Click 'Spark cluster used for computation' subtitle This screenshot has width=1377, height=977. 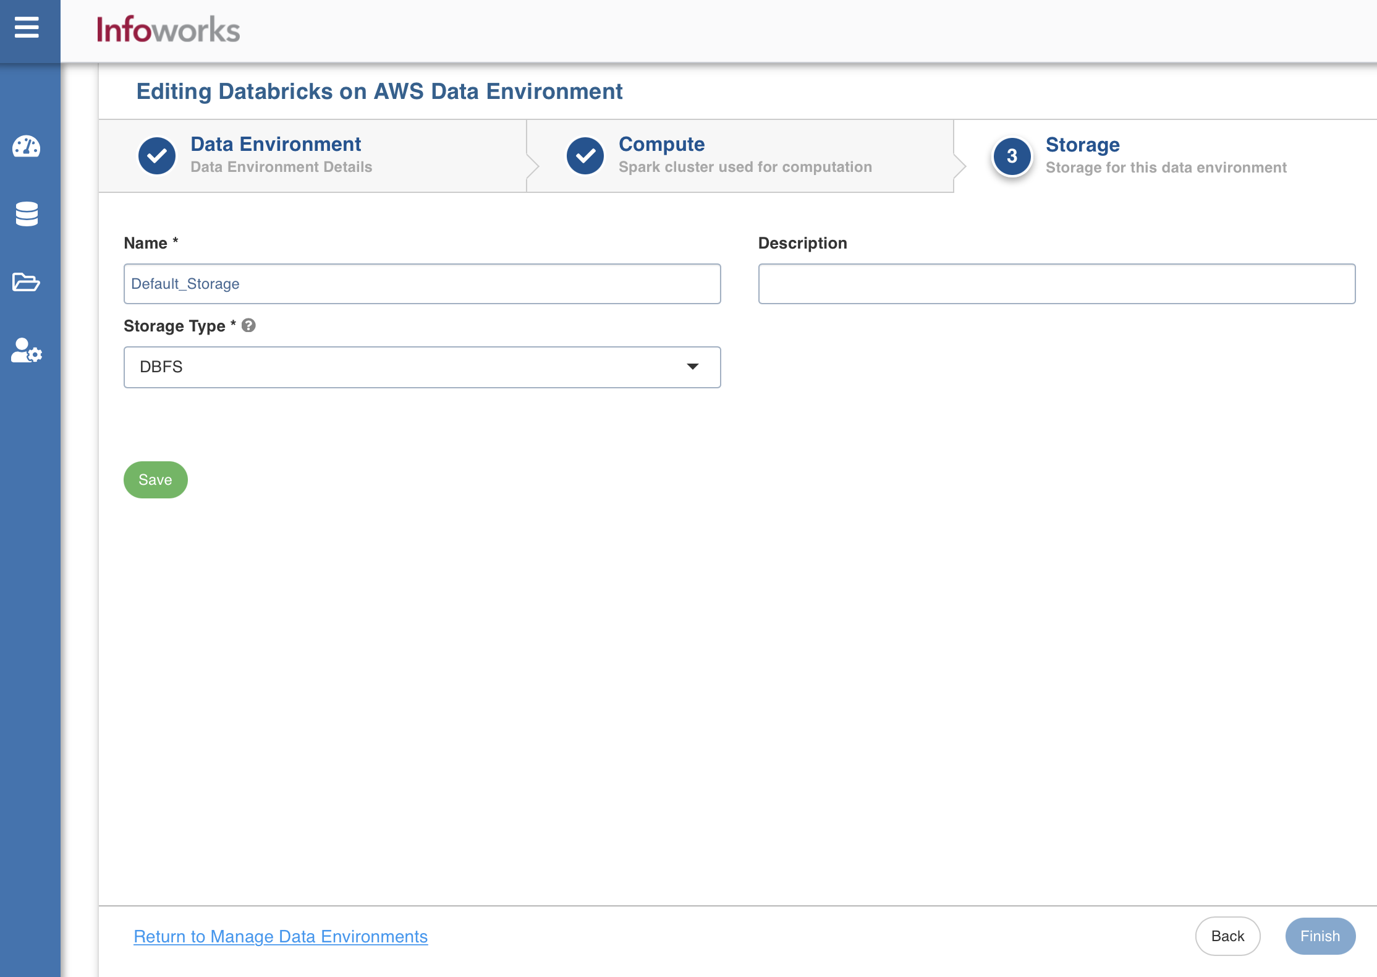pos(745,167)
